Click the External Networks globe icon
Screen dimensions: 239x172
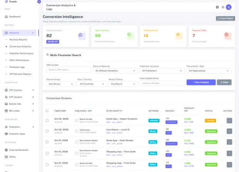6,150
